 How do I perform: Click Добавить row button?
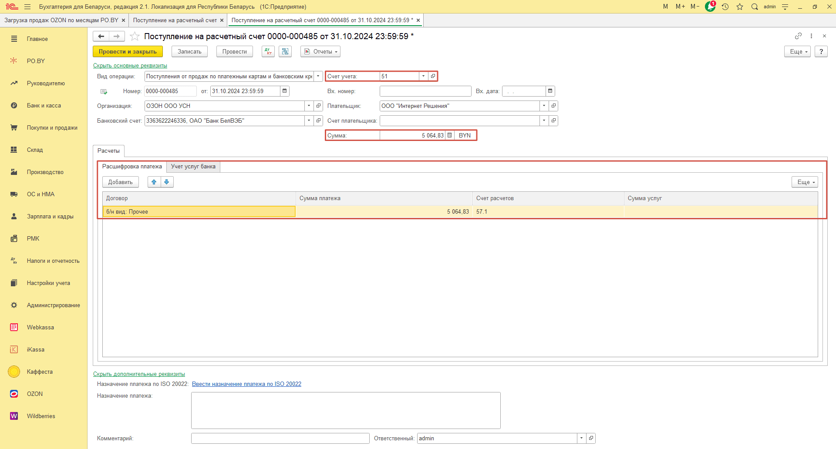(x=121, y=182)
